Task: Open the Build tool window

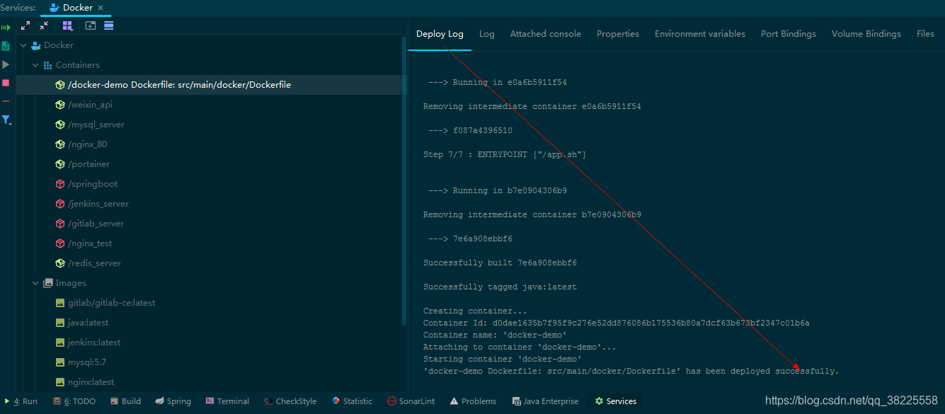Action: [126, 401]
